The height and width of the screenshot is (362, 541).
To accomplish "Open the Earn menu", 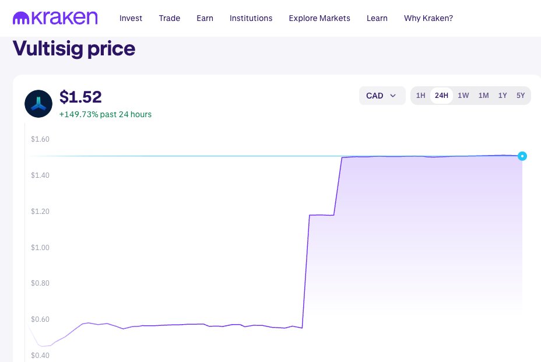I will pos(205,18).
